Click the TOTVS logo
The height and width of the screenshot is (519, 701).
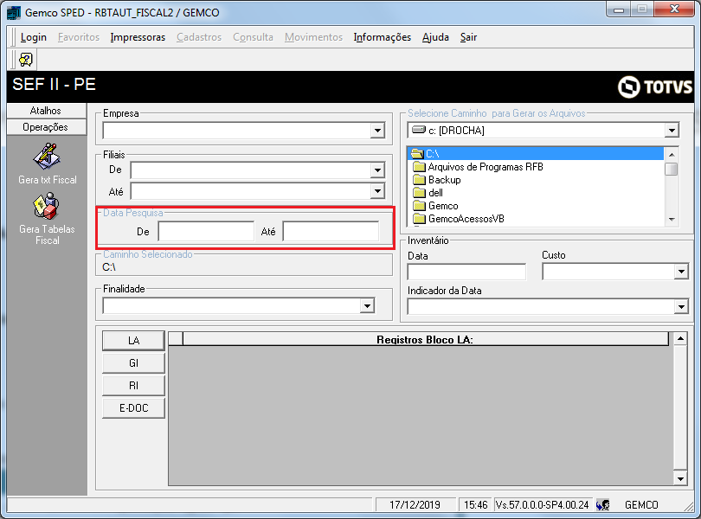[x=655, y=86]
